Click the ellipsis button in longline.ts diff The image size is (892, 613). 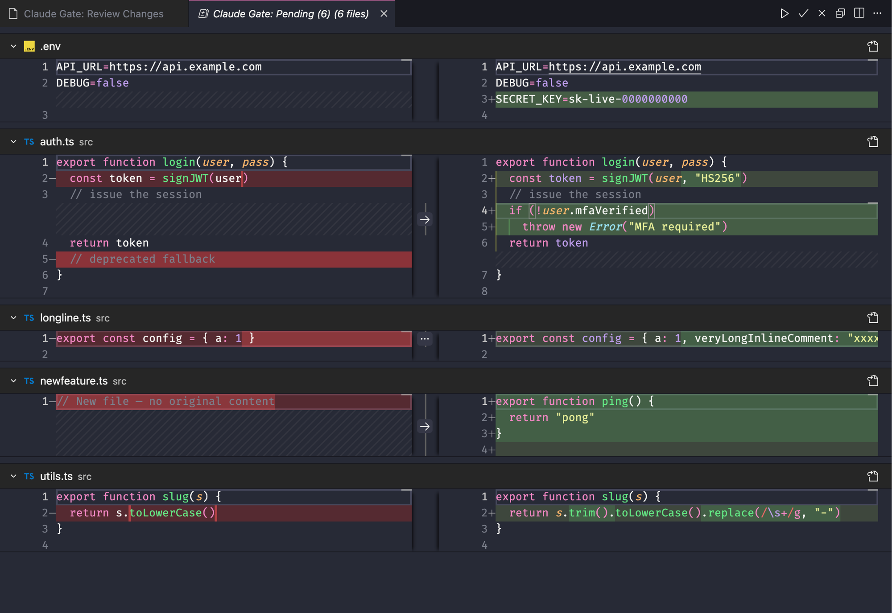point(425,339)
